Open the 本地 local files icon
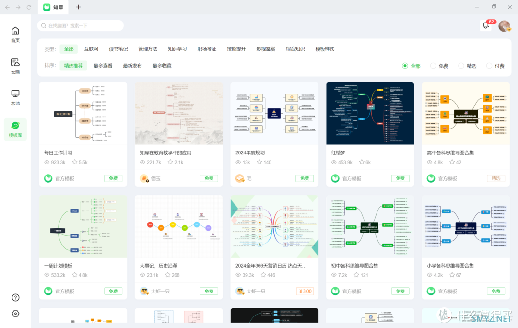This screenshot has width=518, height=328. click(x=15, y=94)
